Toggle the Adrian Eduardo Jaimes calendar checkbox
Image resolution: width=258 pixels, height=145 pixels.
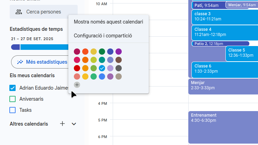[x=13, y=88]
